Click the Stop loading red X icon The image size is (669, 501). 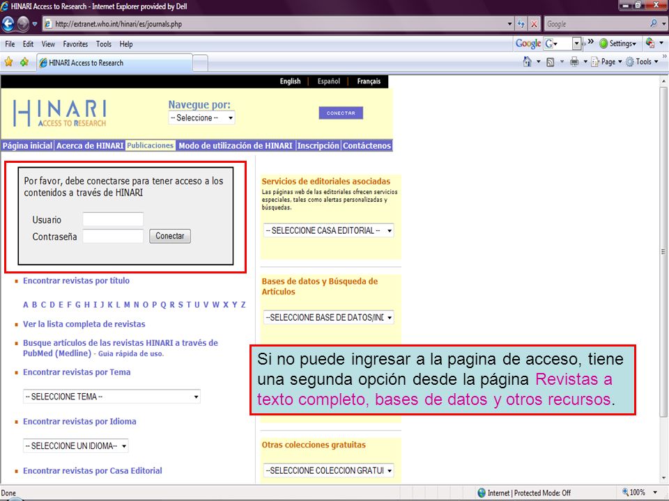coord(534,24)
